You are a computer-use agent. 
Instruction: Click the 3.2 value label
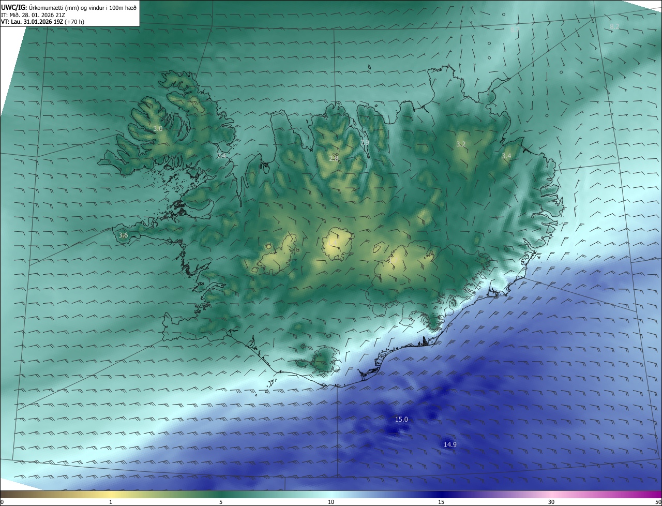pyautogui.click(x=461, y=144)
